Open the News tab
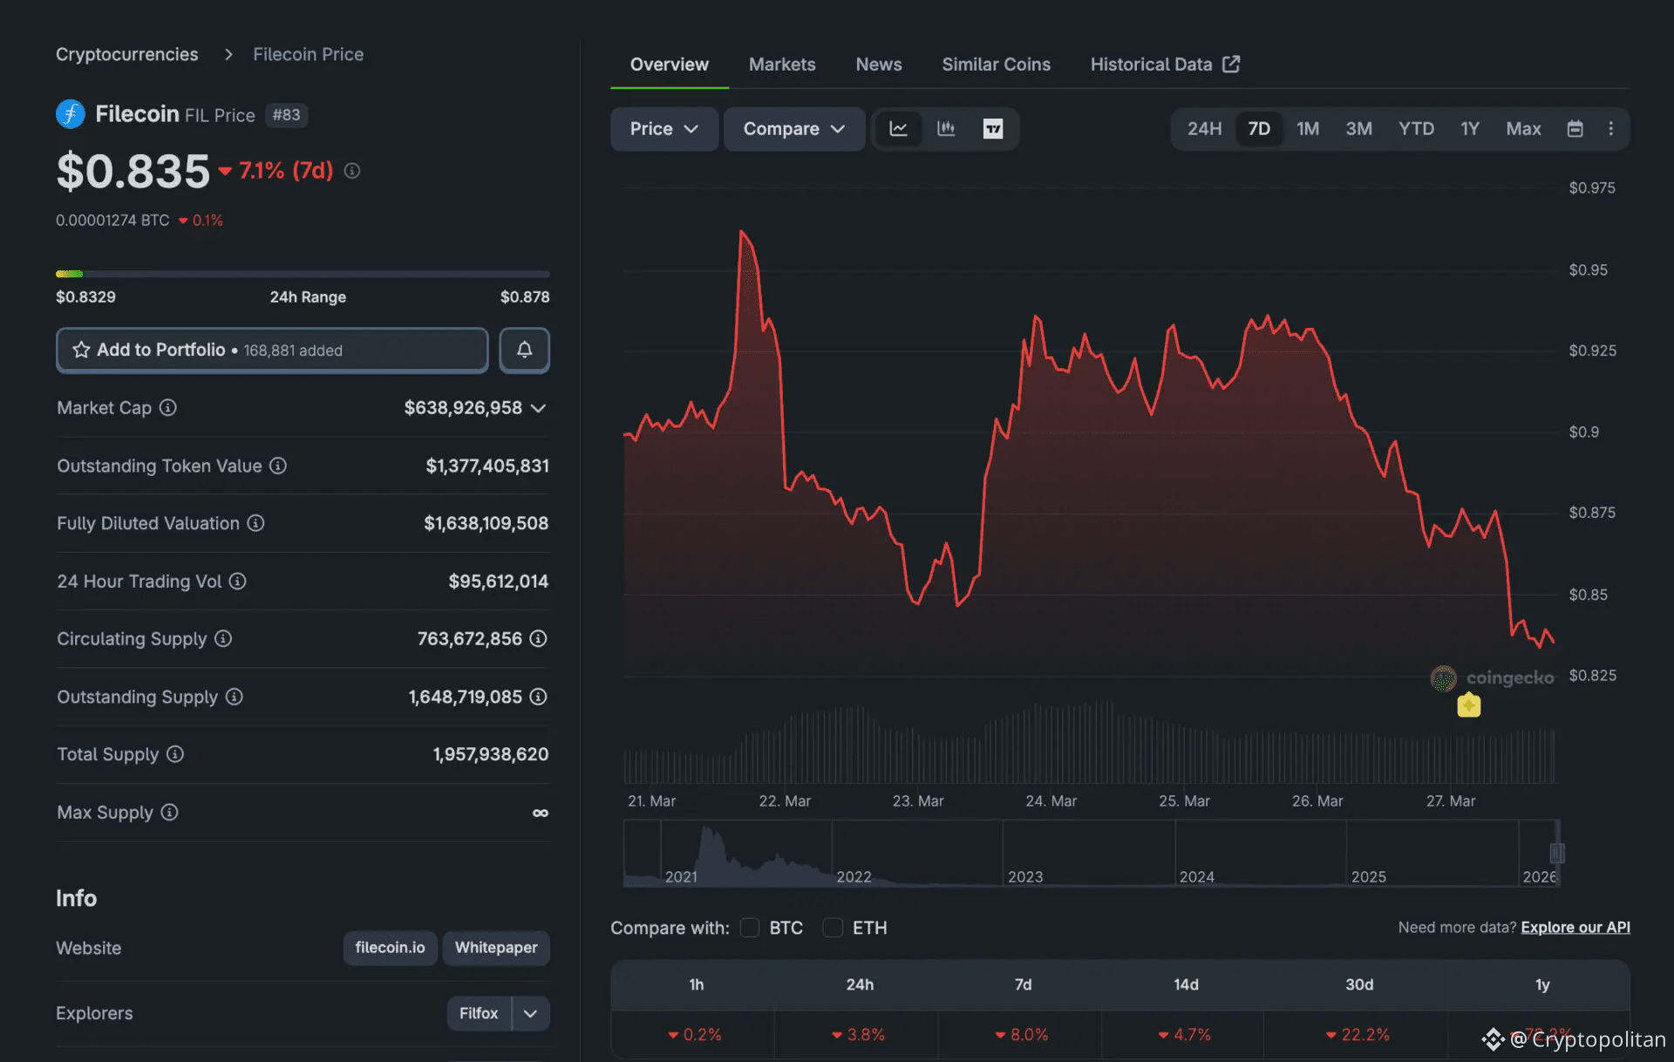This screenshot has width=1674, height=1062. tap(879, 65)
